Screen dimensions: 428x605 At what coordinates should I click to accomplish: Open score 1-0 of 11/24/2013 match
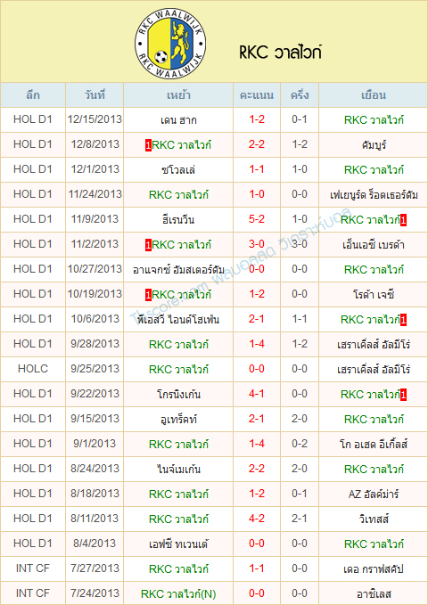pyautogui.click(x=257, y=194)
